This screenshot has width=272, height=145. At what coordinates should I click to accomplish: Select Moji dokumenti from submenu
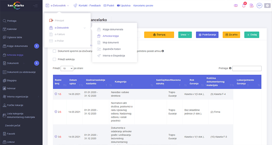[x=111, y=42]
